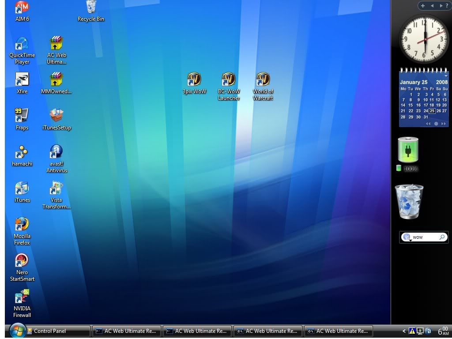This screenshot has height=339, width=452.
Task: Click the 100% battery level readout
Action: (x=411, y=169)
